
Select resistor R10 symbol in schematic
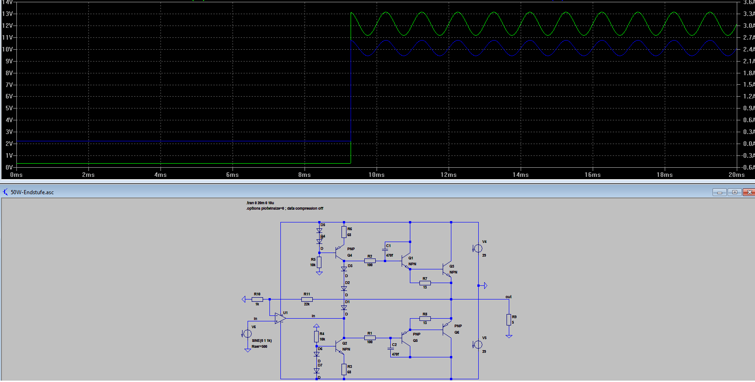click(x=257, y=299)
